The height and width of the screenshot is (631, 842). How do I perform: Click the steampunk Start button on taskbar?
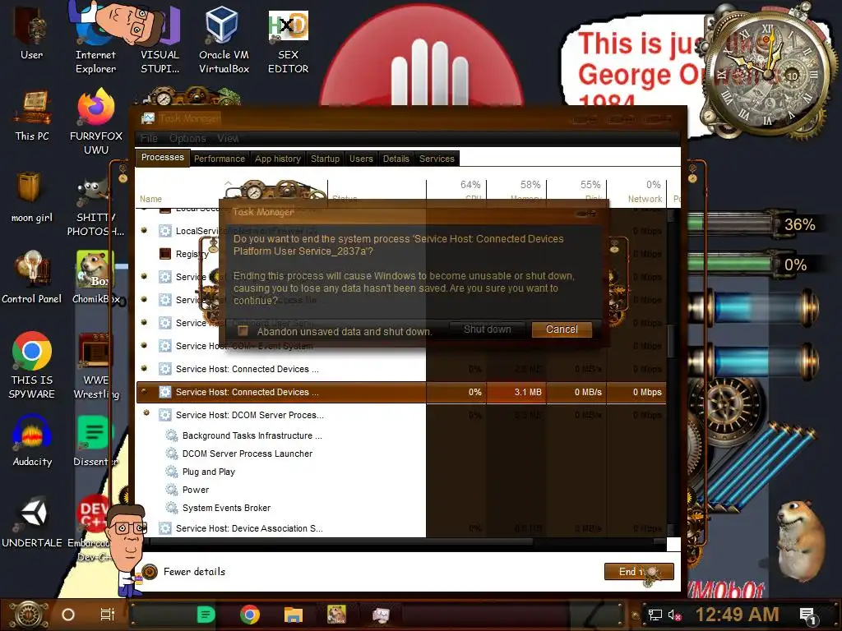tap(27, 615)
